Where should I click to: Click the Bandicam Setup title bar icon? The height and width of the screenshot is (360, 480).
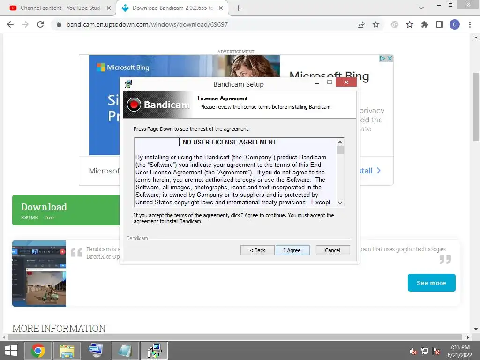coord(128,83)
